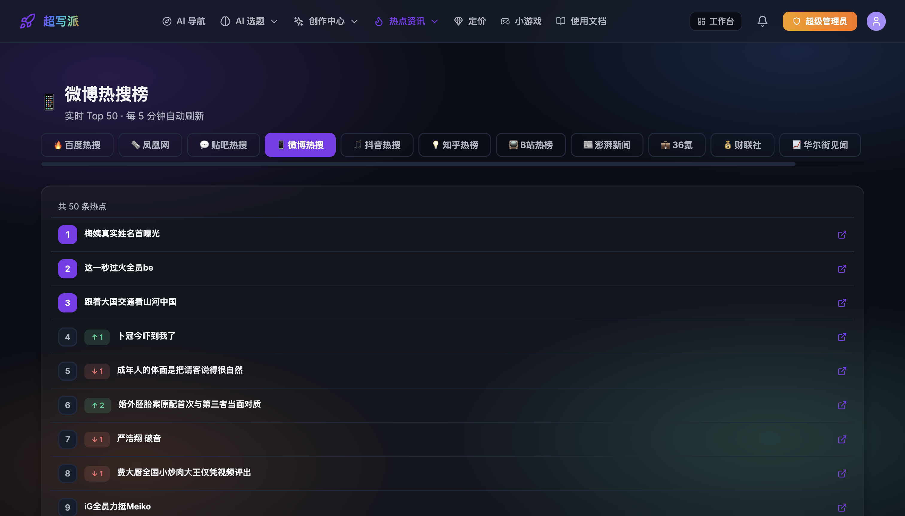Open the notification bell
The width and height of the screenshot is (905, 516).
[x=762, y=21]
